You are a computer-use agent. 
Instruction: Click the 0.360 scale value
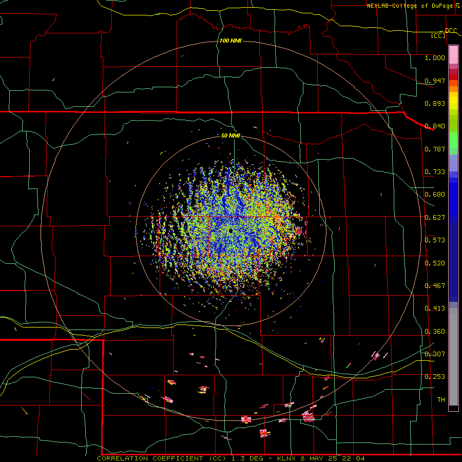click(435, 332)
